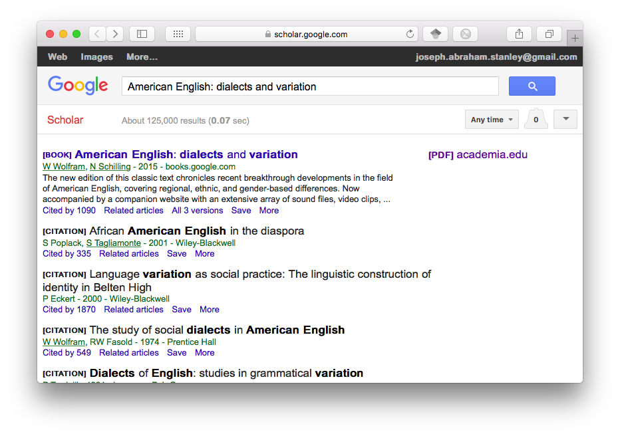Minimize the window with the yellow button
The height and width of the screenshot is (436, 620).
pyautogui.click(x=63, y=34)
